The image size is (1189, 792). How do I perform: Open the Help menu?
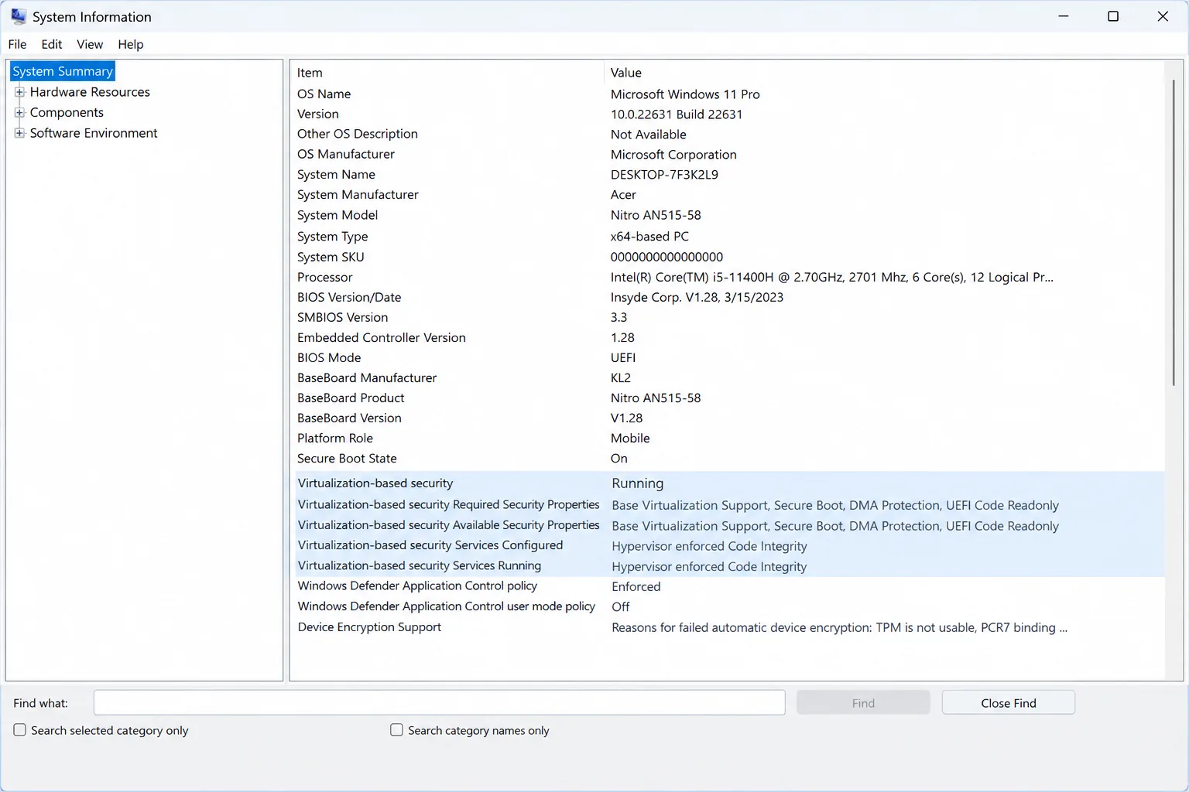pos(131,44)
